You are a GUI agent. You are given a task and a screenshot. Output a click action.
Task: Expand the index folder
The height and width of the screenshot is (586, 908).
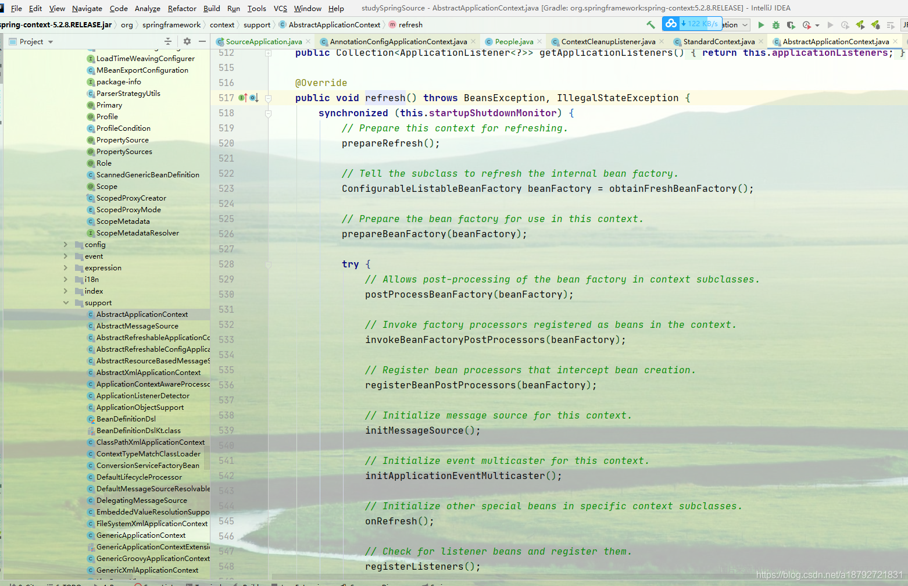point(66,291)
